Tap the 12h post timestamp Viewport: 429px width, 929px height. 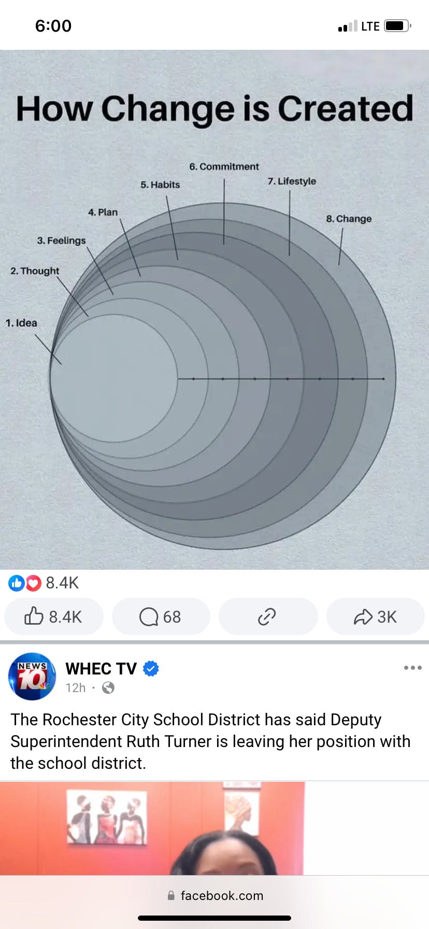pyautogui.click(x=76, y=688)
